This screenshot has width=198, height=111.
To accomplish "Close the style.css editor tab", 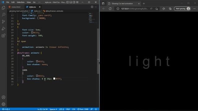I will click(40, 7).
